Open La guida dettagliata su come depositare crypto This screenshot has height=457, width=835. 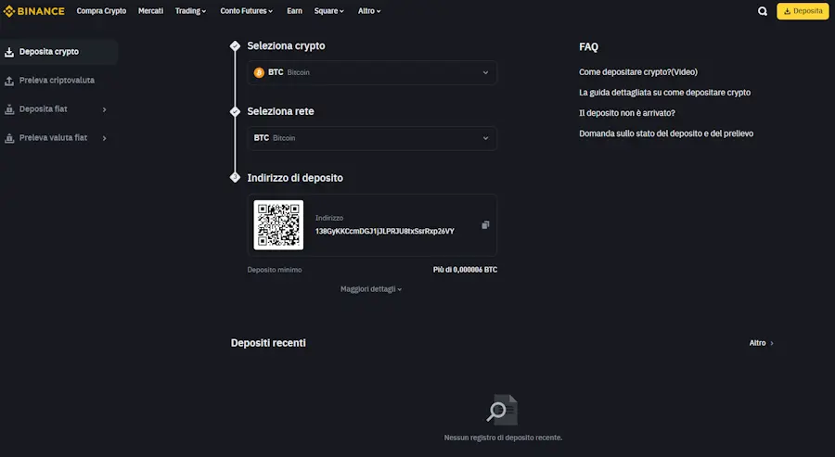pyautogui.click(x=664, y=93)
